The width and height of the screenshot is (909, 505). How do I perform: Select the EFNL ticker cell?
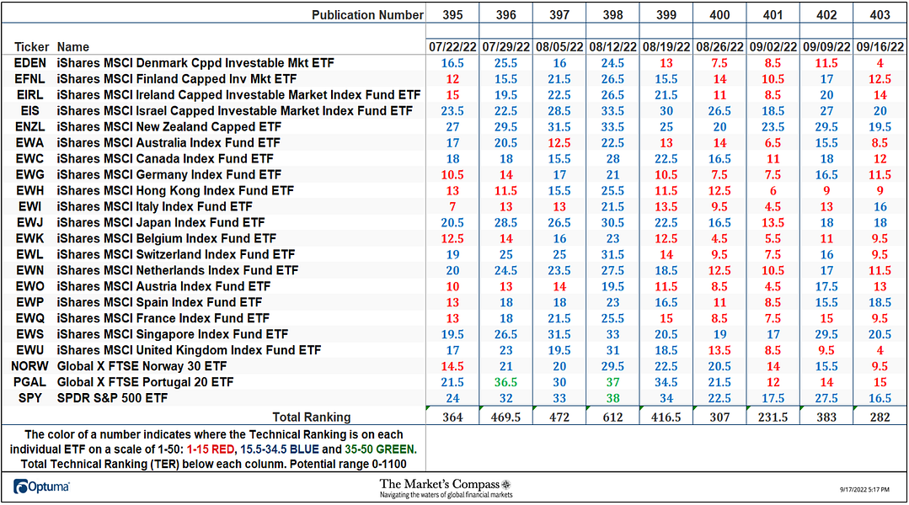click(x=29, y=79)
